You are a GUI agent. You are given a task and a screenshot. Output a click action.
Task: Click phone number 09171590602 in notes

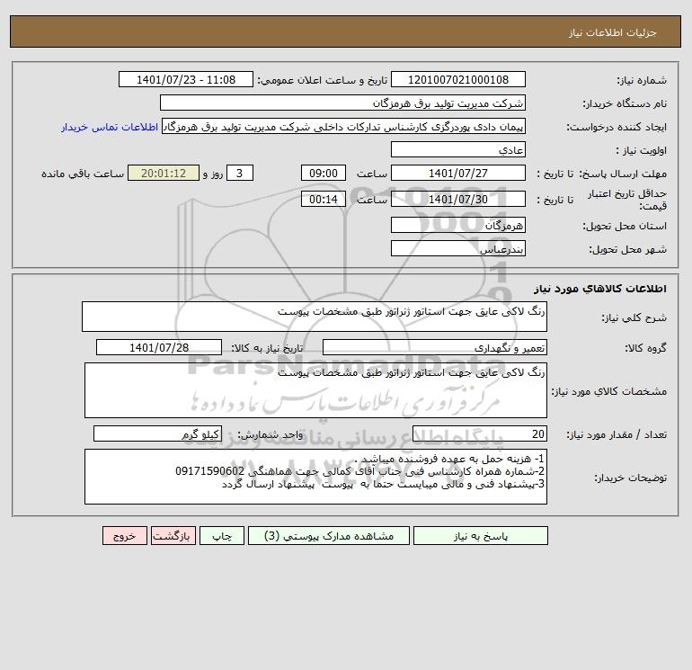tap(209, 471)
